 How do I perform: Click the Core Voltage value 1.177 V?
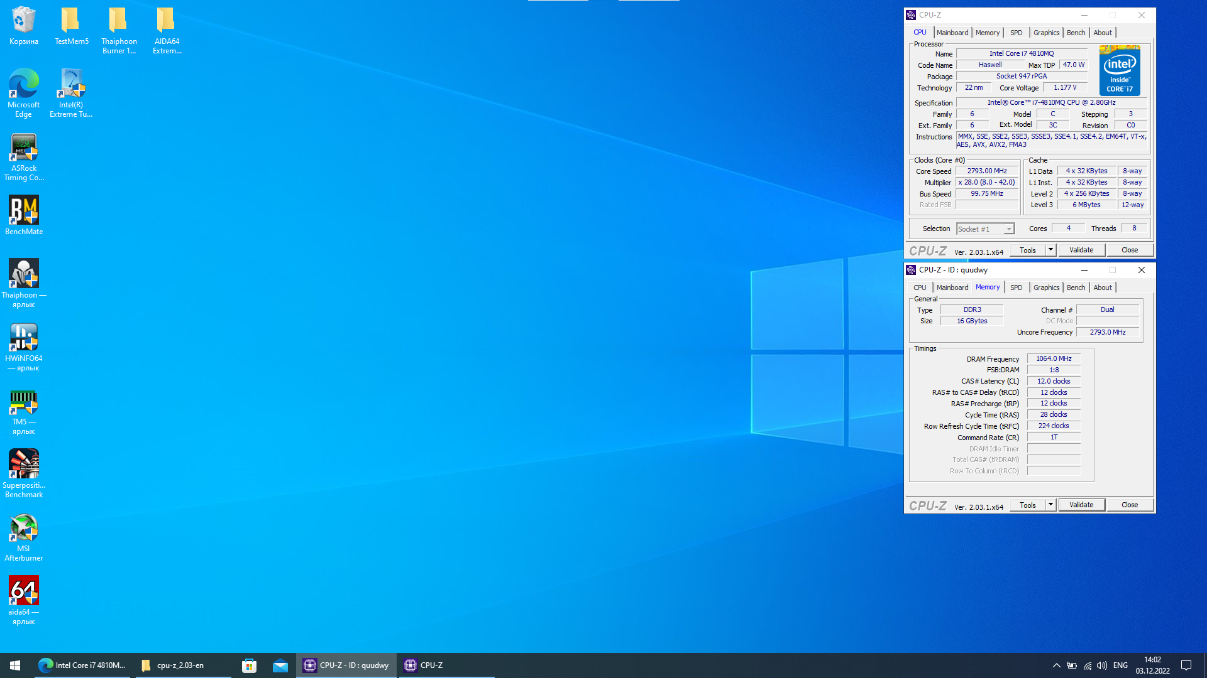pos(1066,87)
